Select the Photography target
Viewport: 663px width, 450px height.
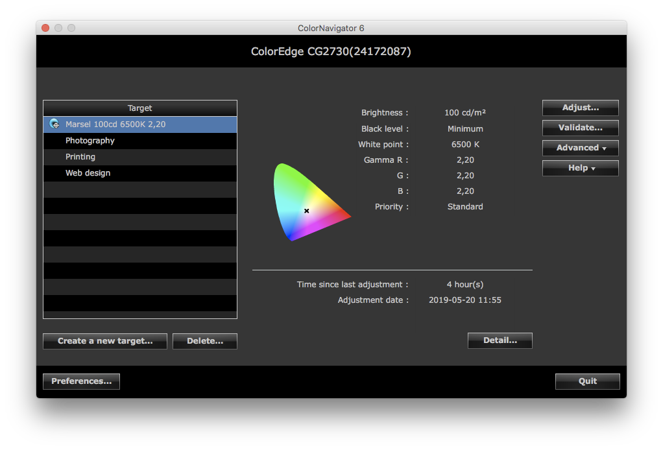(x=140, y=141)
